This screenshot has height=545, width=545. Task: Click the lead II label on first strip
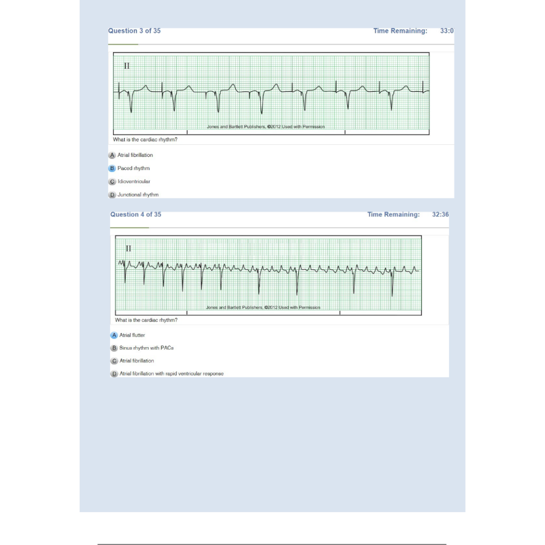tap(127, 66)
